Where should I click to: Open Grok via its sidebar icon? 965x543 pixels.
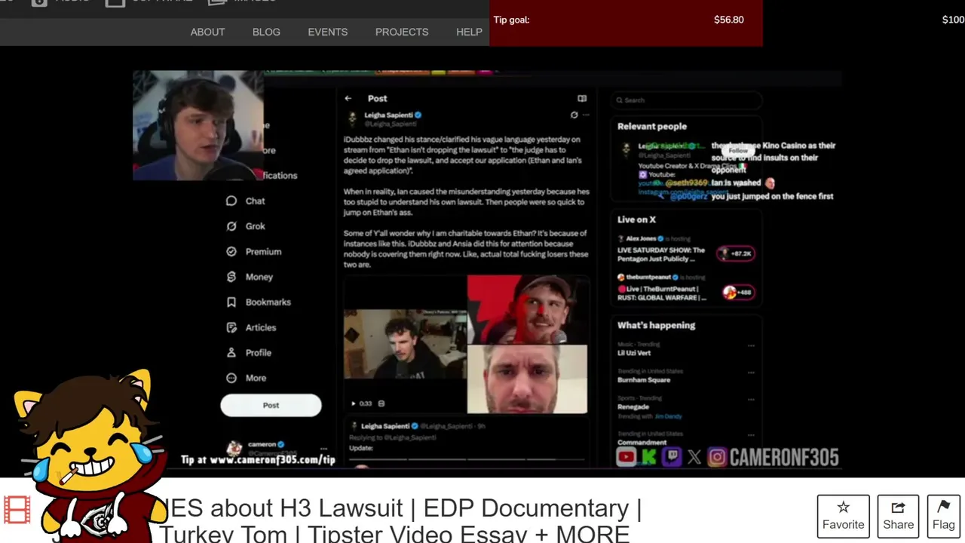(x=231, y=226)
